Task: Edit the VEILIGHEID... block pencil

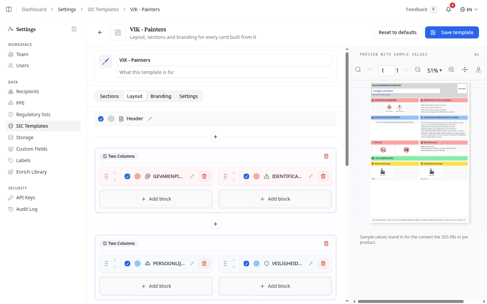Action: 311,263
